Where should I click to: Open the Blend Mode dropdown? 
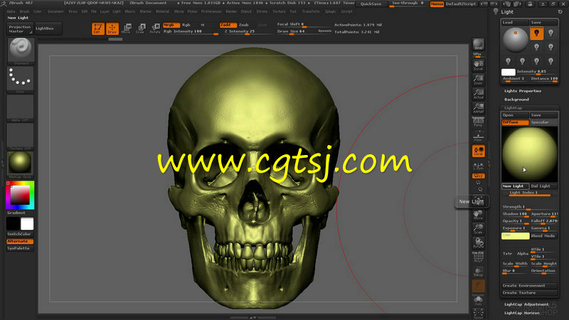(543, 236)
